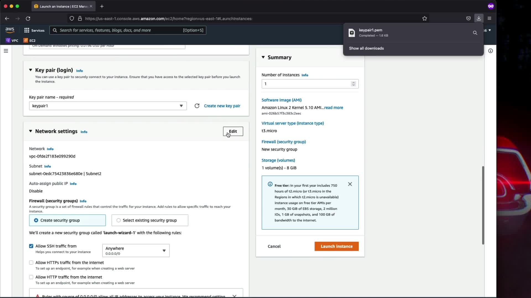Collapse the Network settings section
531x298 pixels.
[30, 131]
